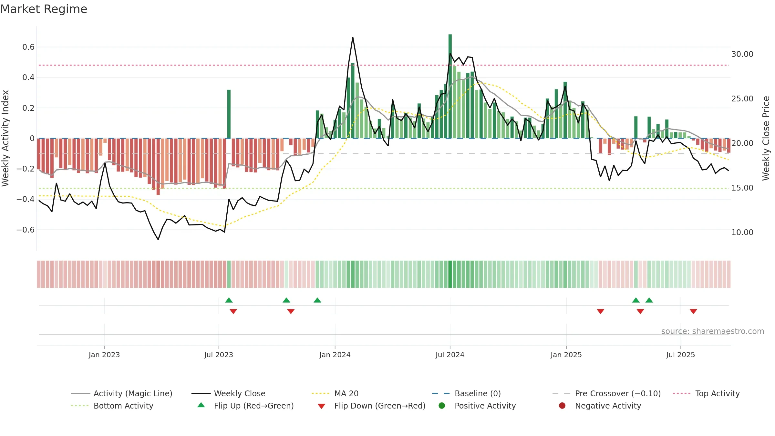
Task: Toggle Baseline (0) legend entry
Action: 466,393
